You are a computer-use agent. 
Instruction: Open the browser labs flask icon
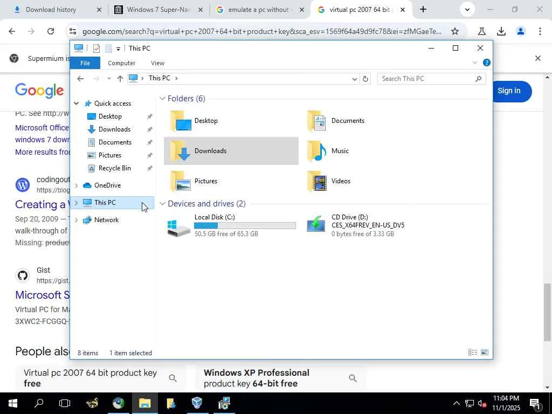pos(481,31)
